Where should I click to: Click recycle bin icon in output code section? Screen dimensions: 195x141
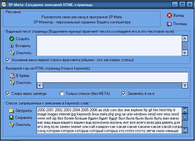click(x=12, y=83)
